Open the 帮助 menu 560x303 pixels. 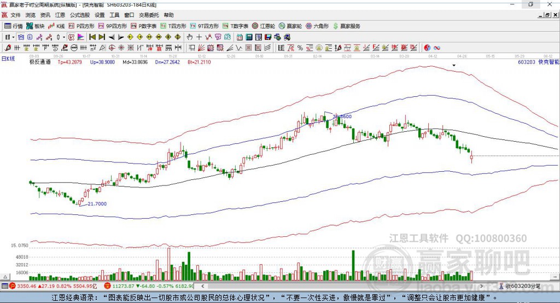click(x=168, y=15)
